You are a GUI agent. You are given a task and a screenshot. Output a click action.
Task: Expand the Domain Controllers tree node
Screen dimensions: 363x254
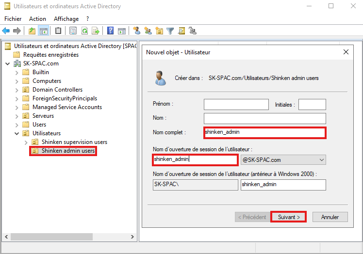click(x=17, y=90)
